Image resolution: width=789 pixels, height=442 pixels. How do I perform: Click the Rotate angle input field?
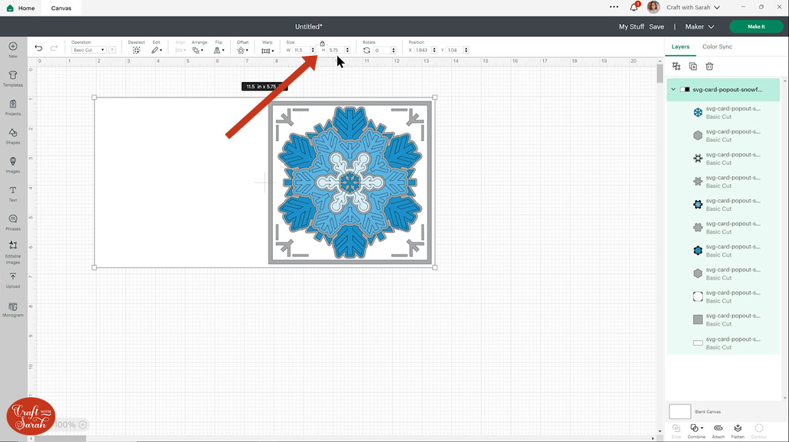(x=382, y=50)
